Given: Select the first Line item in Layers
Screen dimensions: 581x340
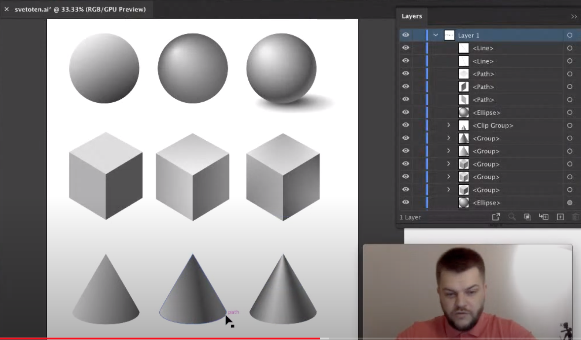Looking at the screenshot, I should tap(483, 48).
